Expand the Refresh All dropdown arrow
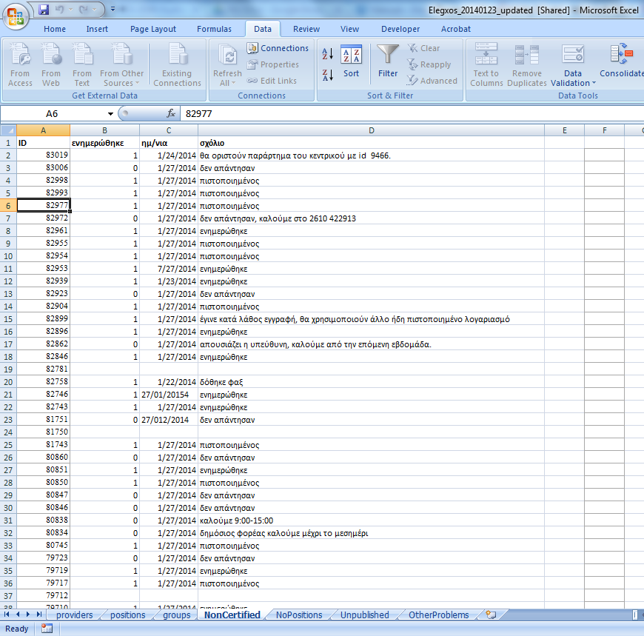Screen dimensions: 644x636 click(233, 83)
